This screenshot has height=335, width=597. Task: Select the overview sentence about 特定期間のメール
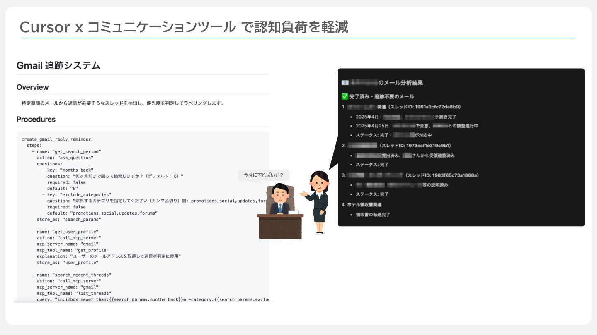[x=123, y=103]
